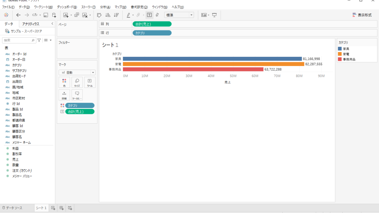This screenshot has width=379, height=213.
Task: Open the ファイル(F) menu
Action: (8, 7)
